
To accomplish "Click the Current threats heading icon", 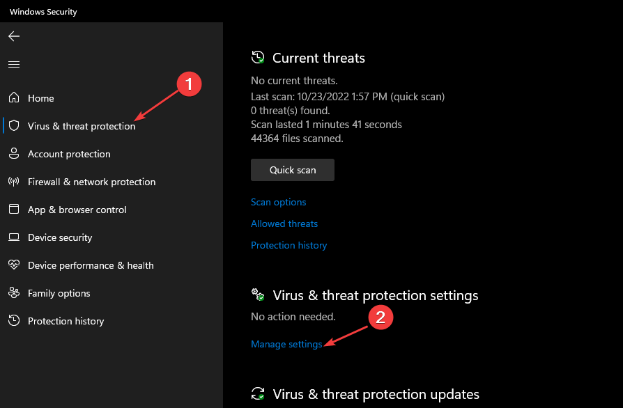I will 258,58.
